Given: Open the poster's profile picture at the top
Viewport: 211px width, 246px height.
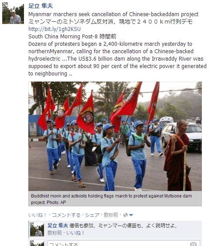Looking at the screenshot, I should coord(13,13).
